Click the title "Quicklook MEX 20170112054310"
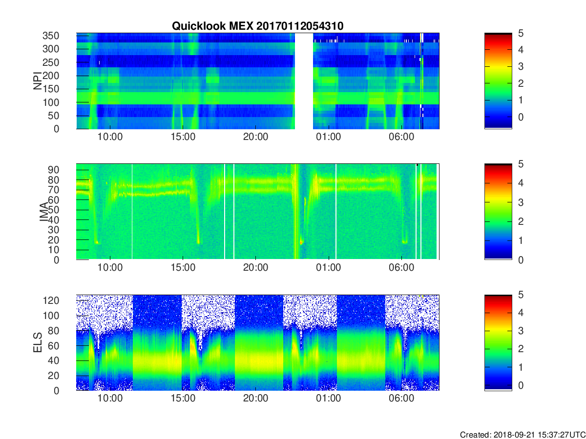 (x=258, y=26)
